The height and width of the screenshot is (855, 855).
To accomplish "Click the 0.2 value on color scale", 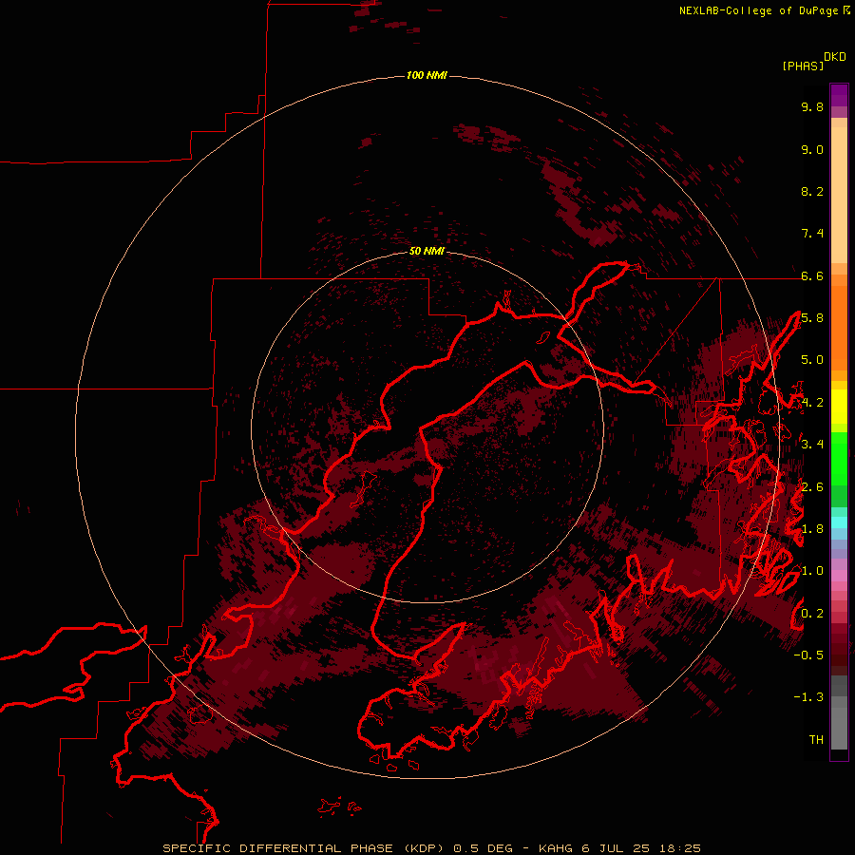I will pos(812,613).
